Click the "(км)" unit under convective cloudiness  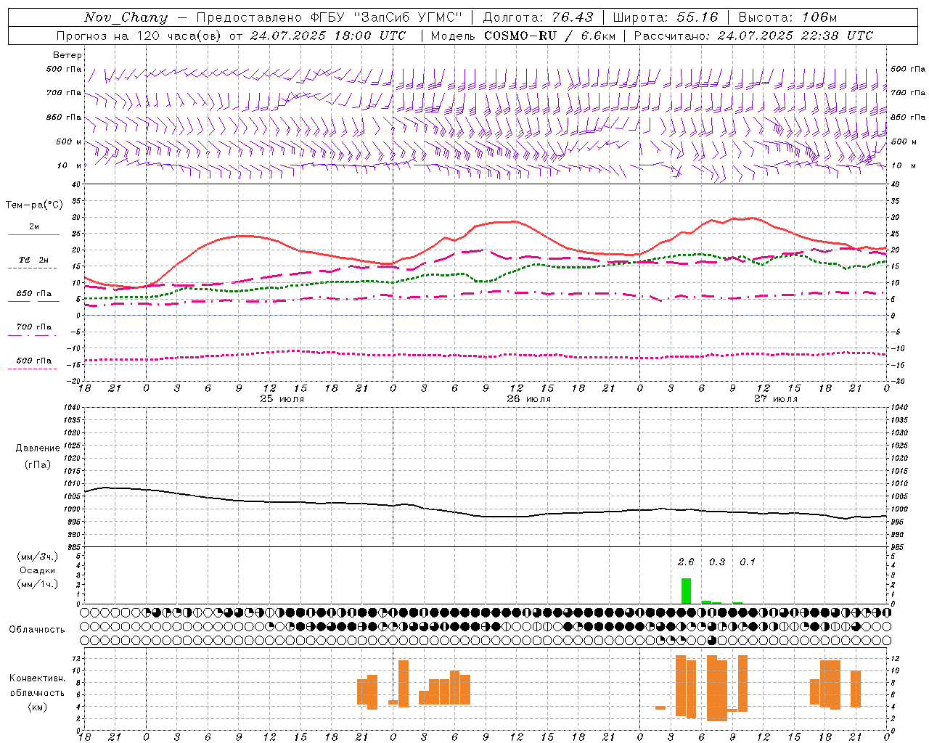[38, 707]
